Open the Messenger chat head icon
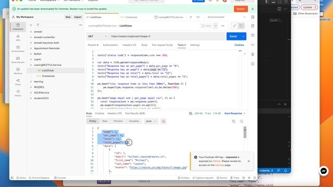Image resolution: width=333 pixels, height=187 pixels. [x=324, y=171]
